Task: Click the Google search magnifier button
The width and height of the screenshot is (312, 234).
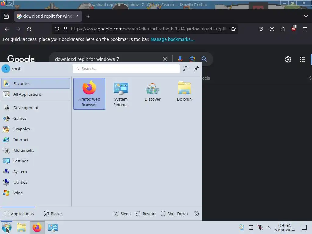Action: pos(204,59)
